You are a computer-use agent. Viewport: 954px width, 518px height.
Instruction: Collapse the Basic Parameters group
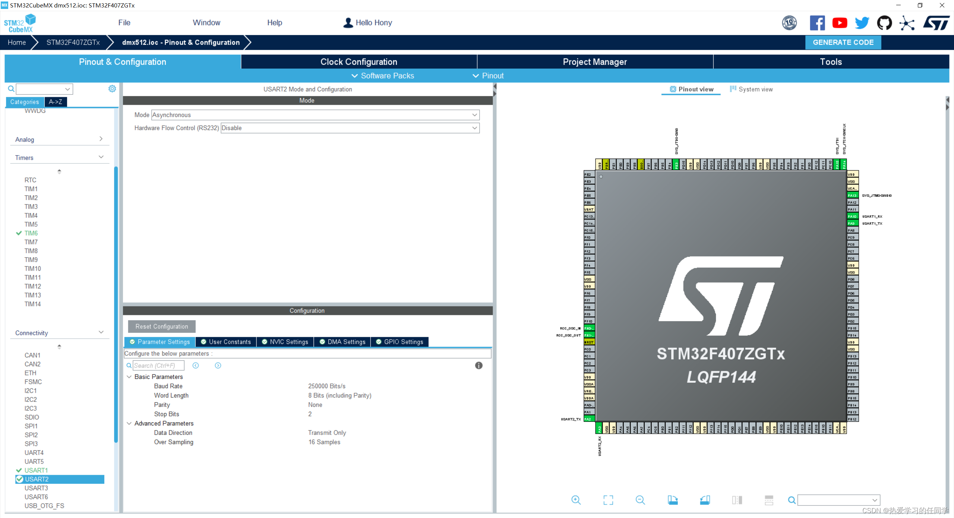(129, 377)
